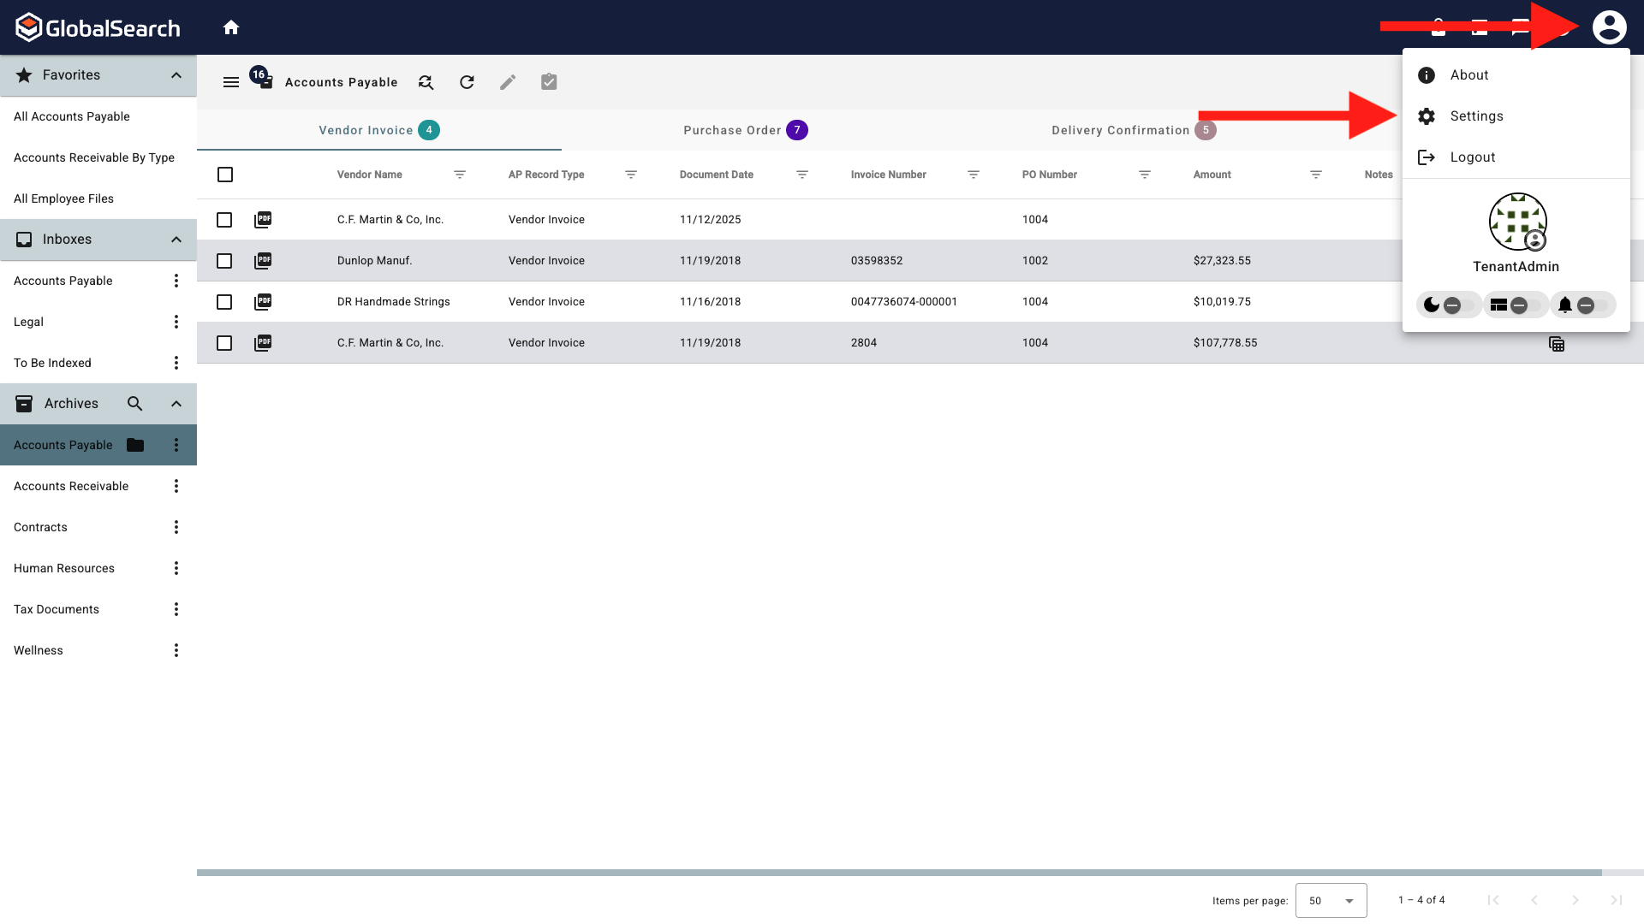Screen dimensions: 1644x924
Task: Click Logout in the user menu
Action: click(x=1472, y=157)
